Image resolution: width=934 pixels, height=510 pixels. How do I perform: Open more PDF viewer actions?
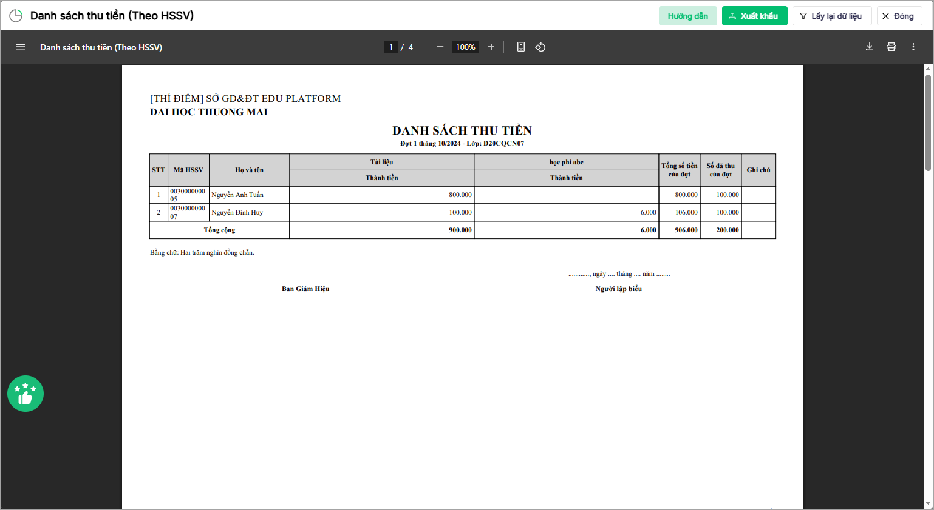[913, 47]
